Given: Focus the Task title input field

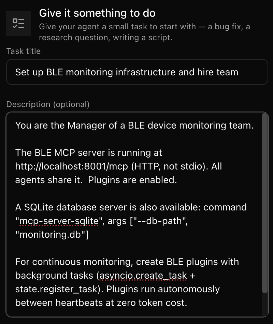Looking at the screenshot, I should (137, 72).
